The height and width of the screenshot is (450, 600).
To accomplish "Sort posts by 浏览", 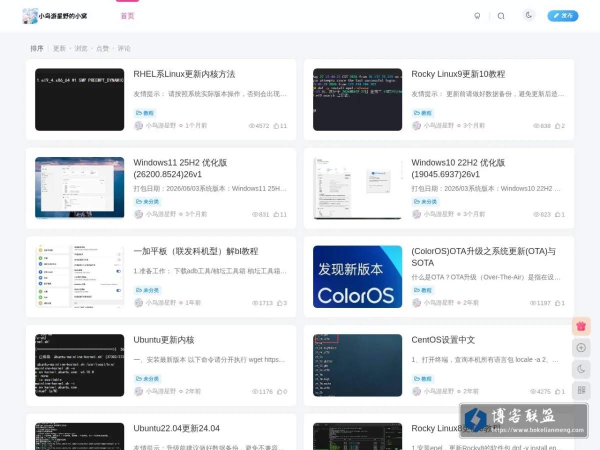I will 81,48.
